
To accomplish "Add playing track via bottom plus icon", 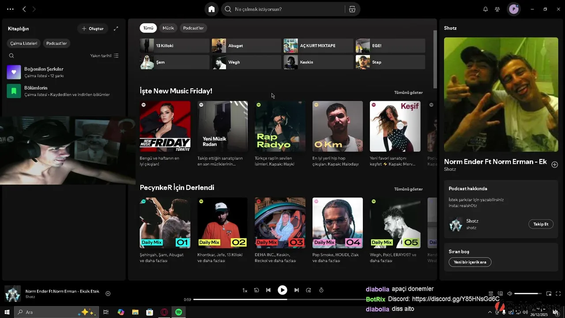I will coord(108,293).
